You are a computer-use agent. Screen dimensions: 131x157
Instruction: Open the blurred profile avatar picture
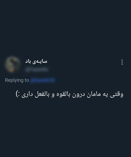click(12, 64)
